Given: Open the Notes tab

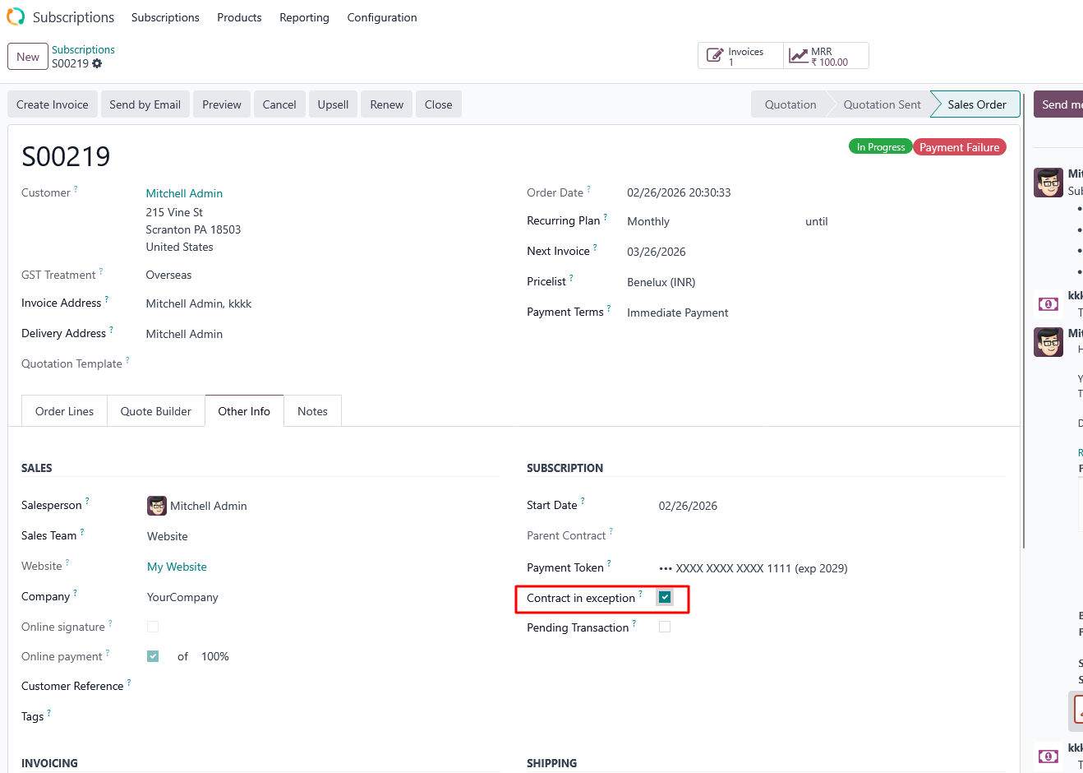Looking at the screenshot, I should coord(312,411).
